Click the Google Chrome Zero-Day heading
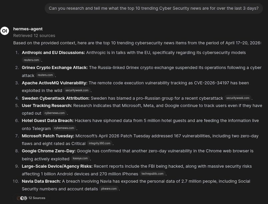The height and width of the screenshot is (204, 268). point(49,151)
